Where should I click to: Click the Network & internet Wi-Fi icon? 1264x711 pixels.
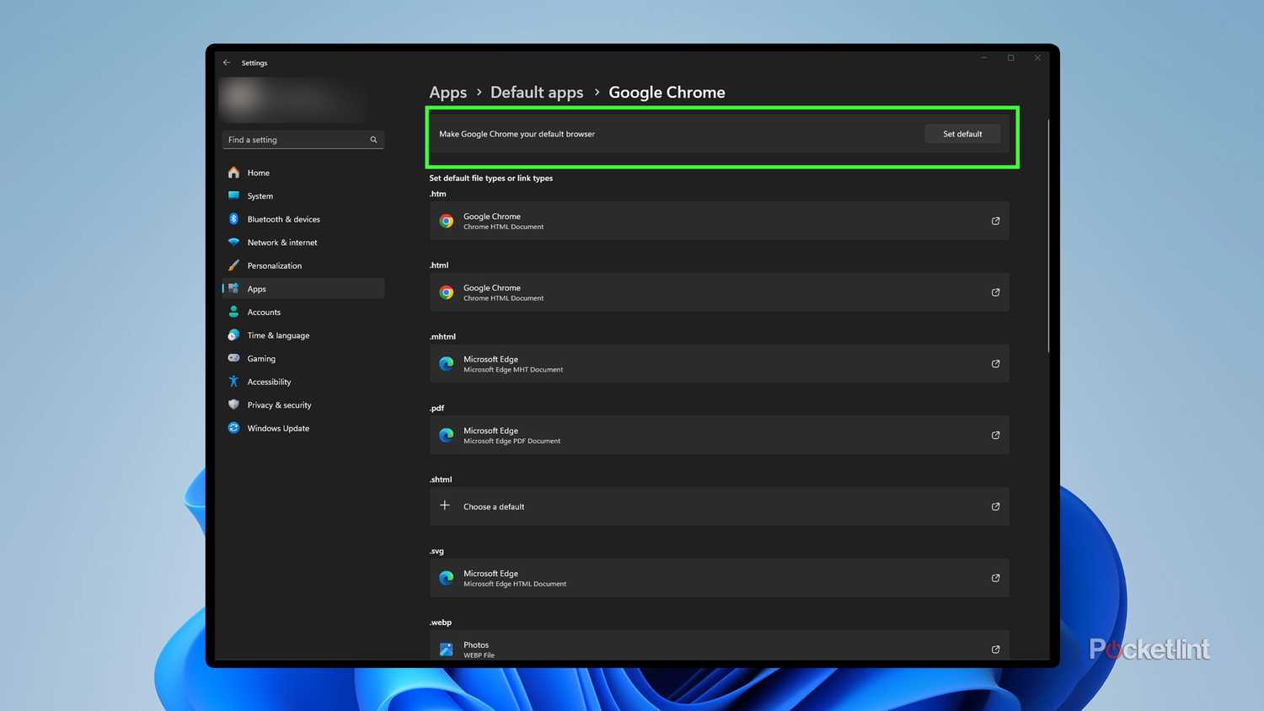[234, 243]
